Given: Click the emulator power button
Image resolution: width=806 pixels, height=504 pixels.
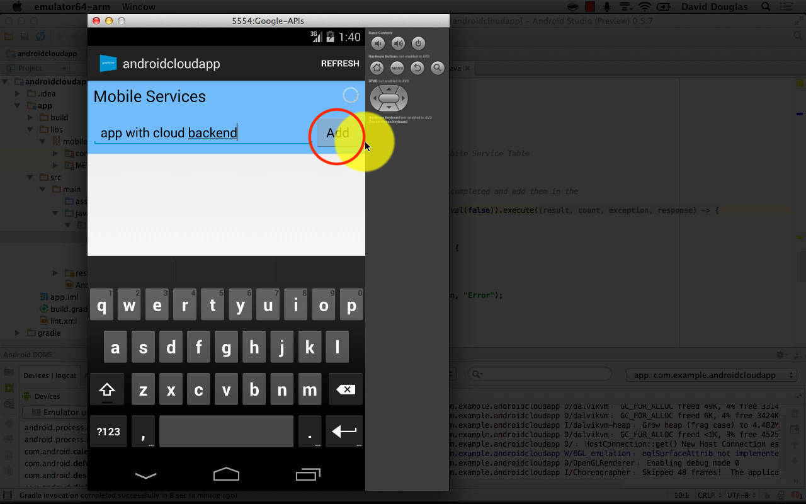Looking at the screenshot, I should click(418, 43).
